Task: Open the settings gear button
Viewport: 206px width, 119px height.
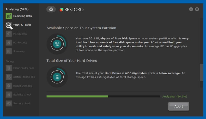Action: 51,9
